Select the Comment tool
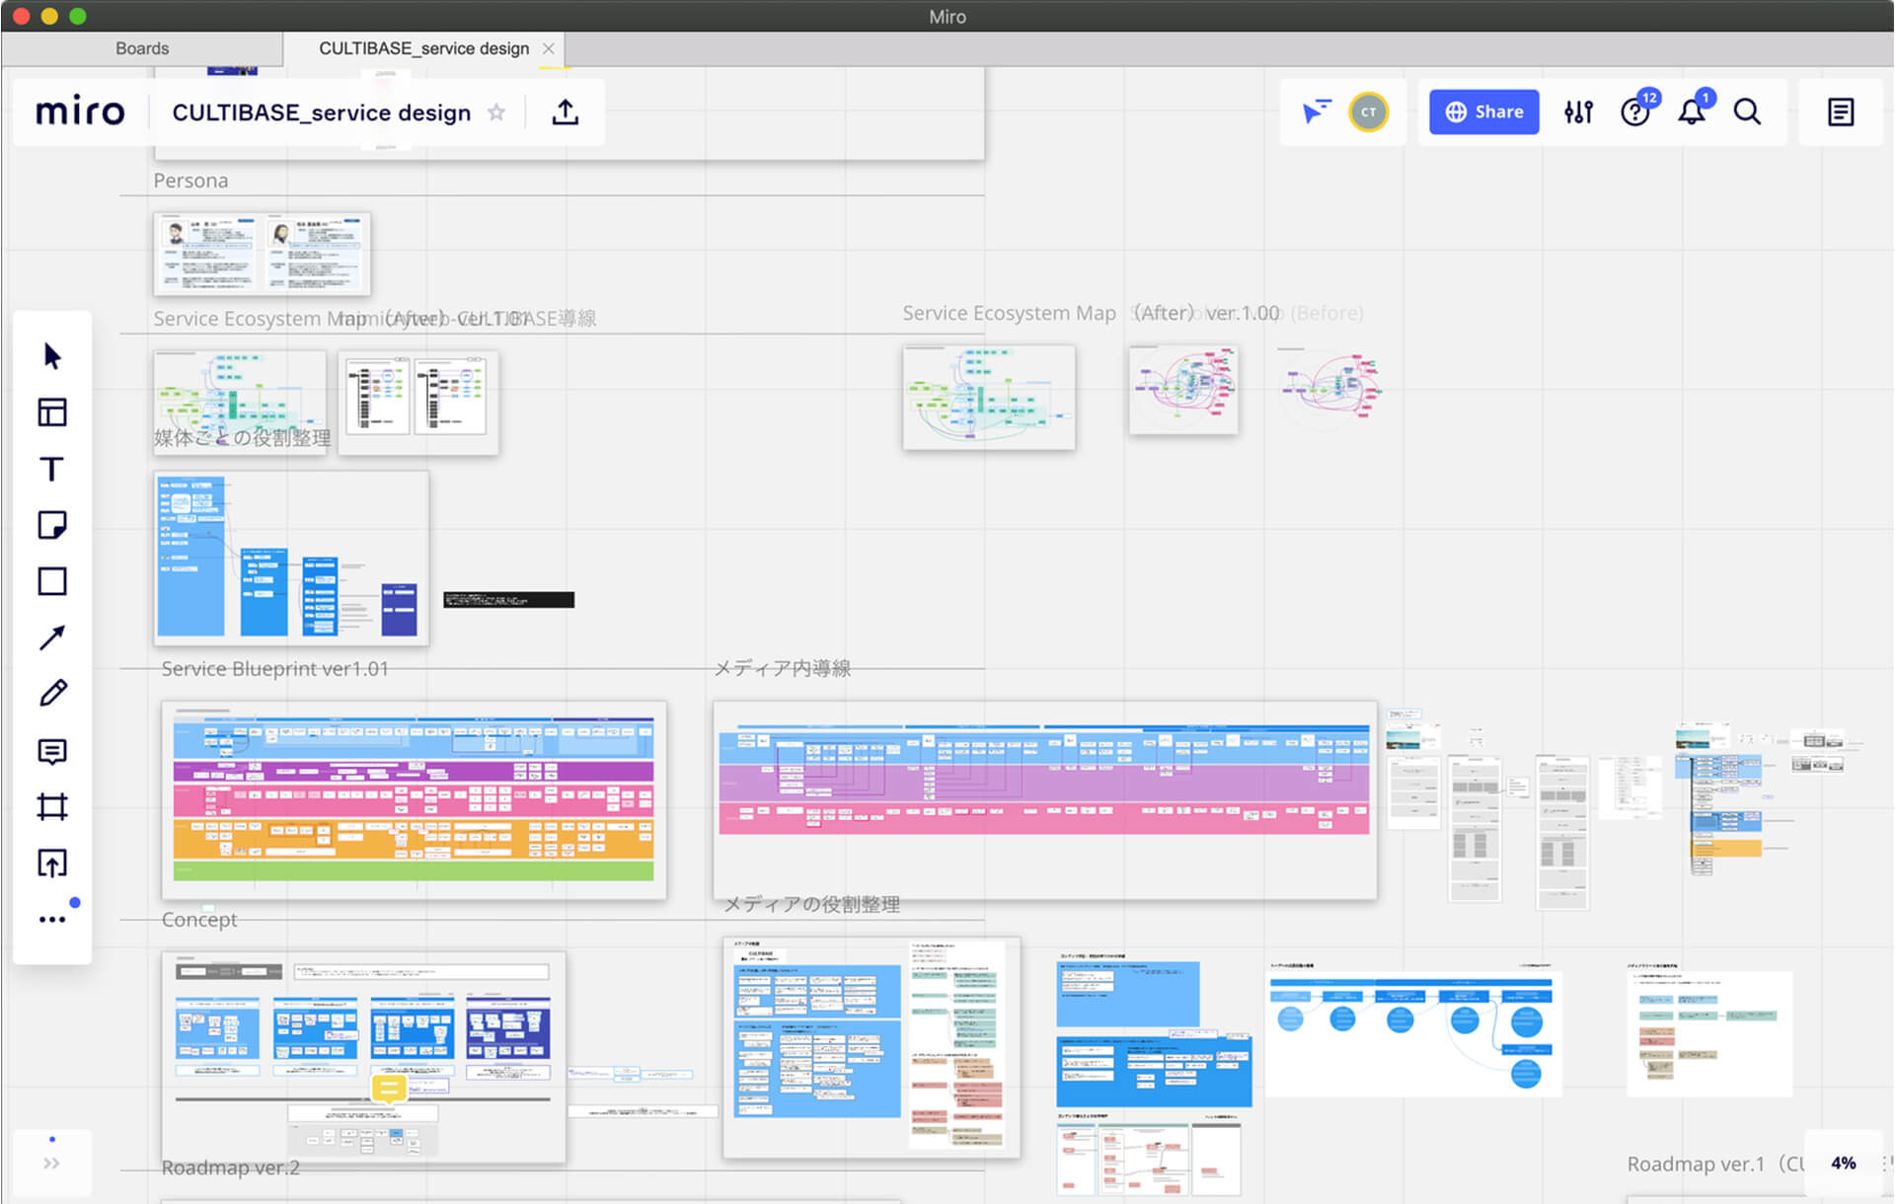The height and width of the screenshot is (1204, 1895). pyautogui.click(x=52, y=751)
